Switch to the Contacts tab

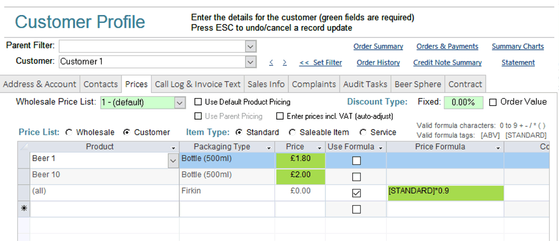point(101,84)
